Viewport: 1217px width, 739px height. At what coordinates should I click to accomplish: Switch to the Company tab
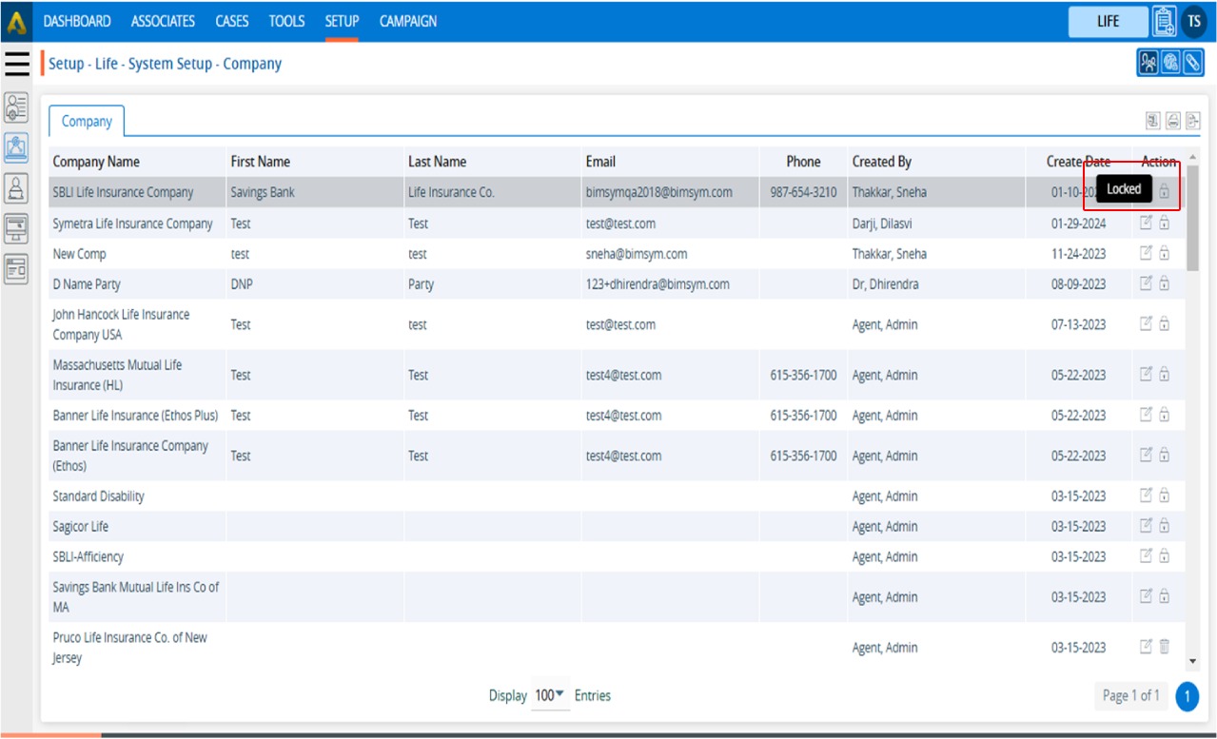coord(87,122)
